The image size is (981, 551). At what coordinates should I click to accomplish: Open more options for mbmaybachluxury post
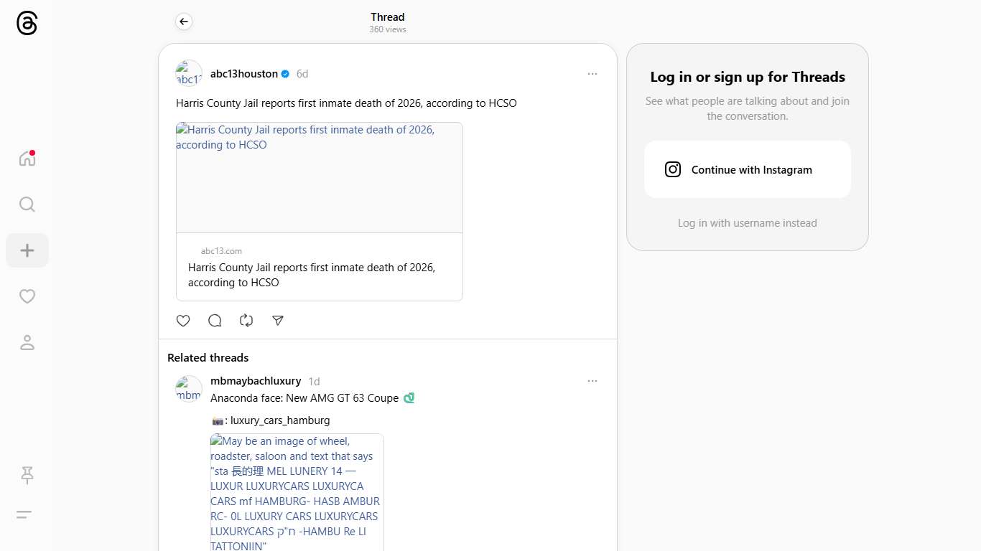[x=592, y=381]
